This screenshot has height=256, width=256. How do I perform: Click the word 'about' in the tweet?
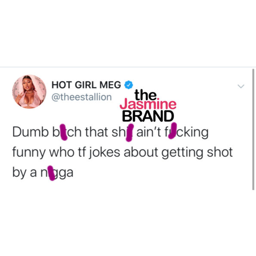(x=141, y=152)
